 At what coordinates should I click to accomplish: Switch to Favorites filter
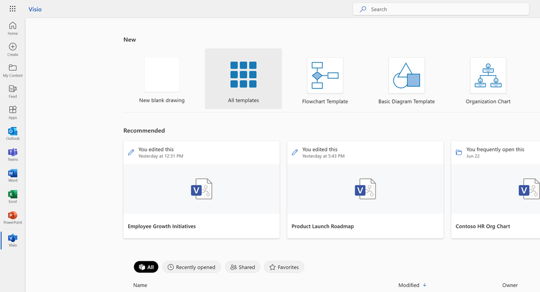[x=284, y=267]
